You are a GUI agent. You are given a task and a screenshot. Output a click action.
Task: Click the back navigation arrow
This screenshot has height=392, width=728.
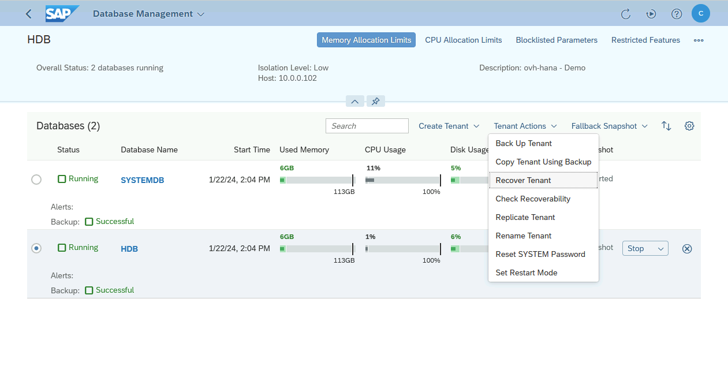(29, 14)
